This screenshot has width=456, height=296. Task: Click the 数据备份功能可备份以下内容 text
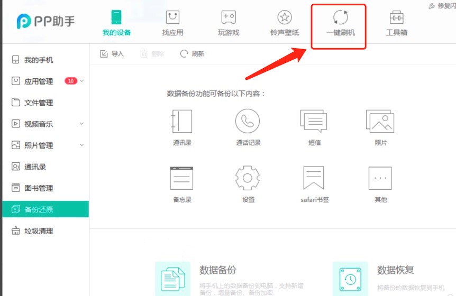click(x=216, y=94)
